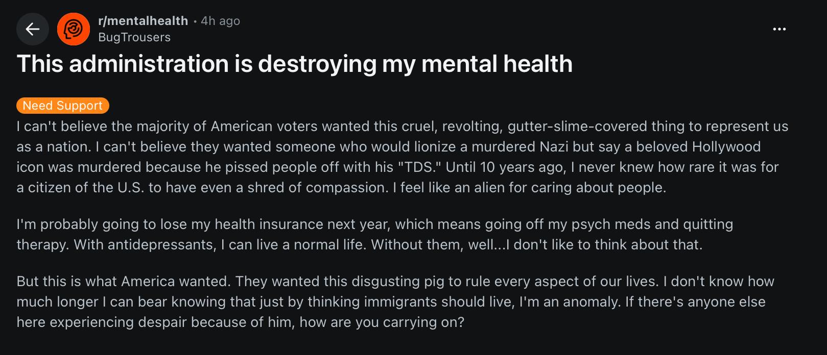The image size is (827, 355).
Task: Filter by the Need Support flair
Action: [x=63, y=106]
